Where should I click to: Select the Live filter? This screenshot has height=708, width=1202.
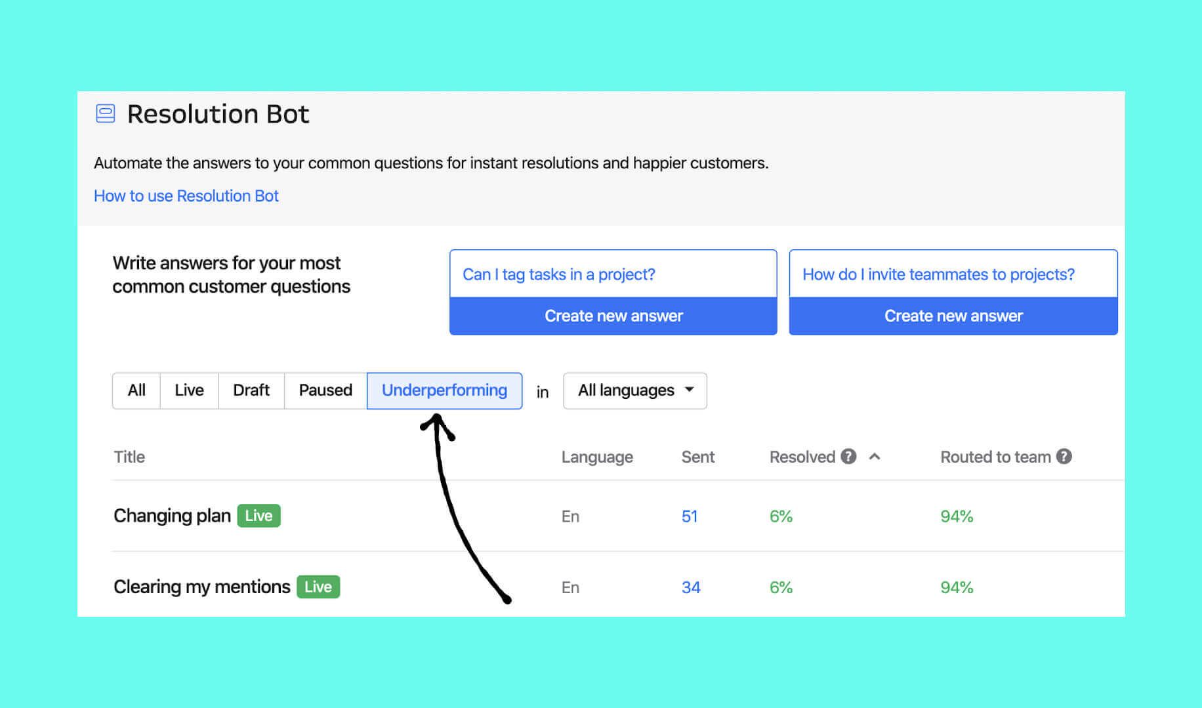(x=189, y=390)
